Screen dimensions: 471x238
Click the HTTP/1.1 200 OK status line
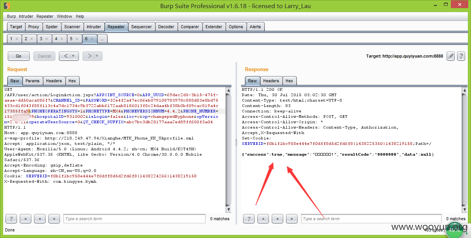[x=262, y=89]
